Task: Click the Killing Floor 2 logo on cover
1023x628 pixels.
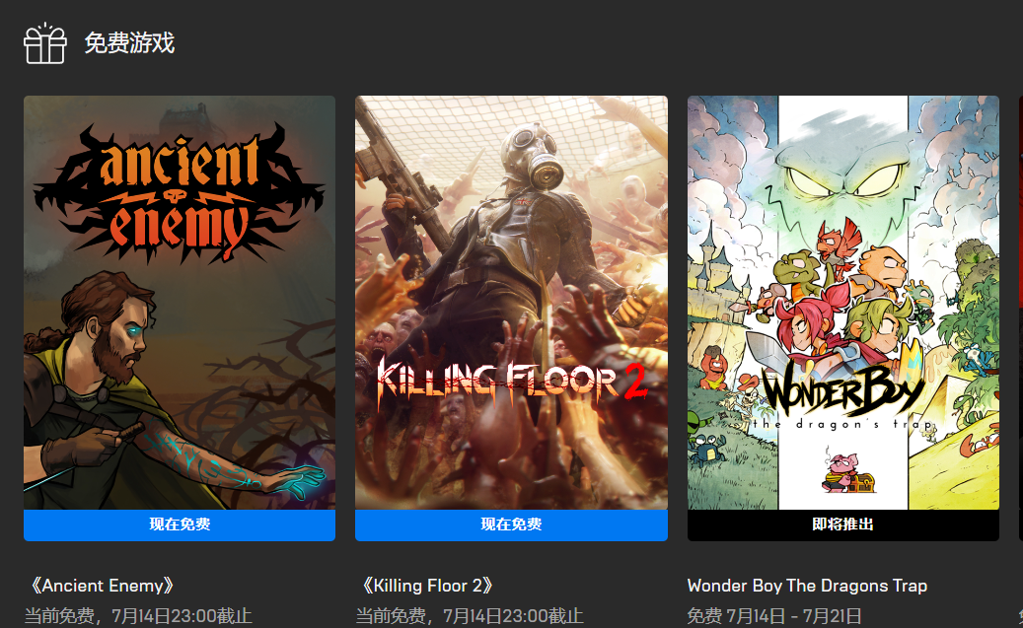Action: click(511, 383)
